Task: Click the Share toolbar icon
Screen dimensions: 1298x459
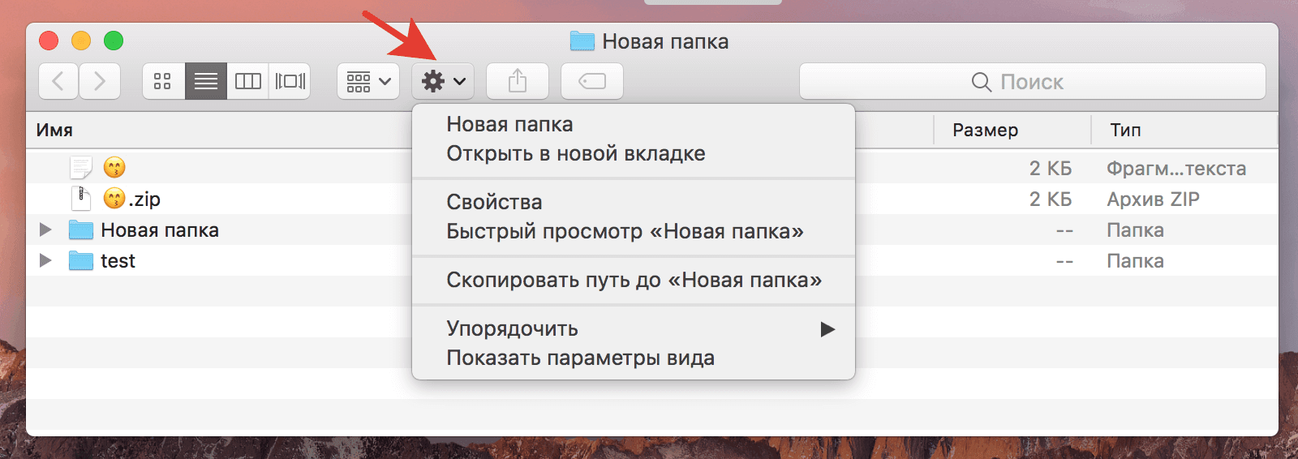Action: 518,81
